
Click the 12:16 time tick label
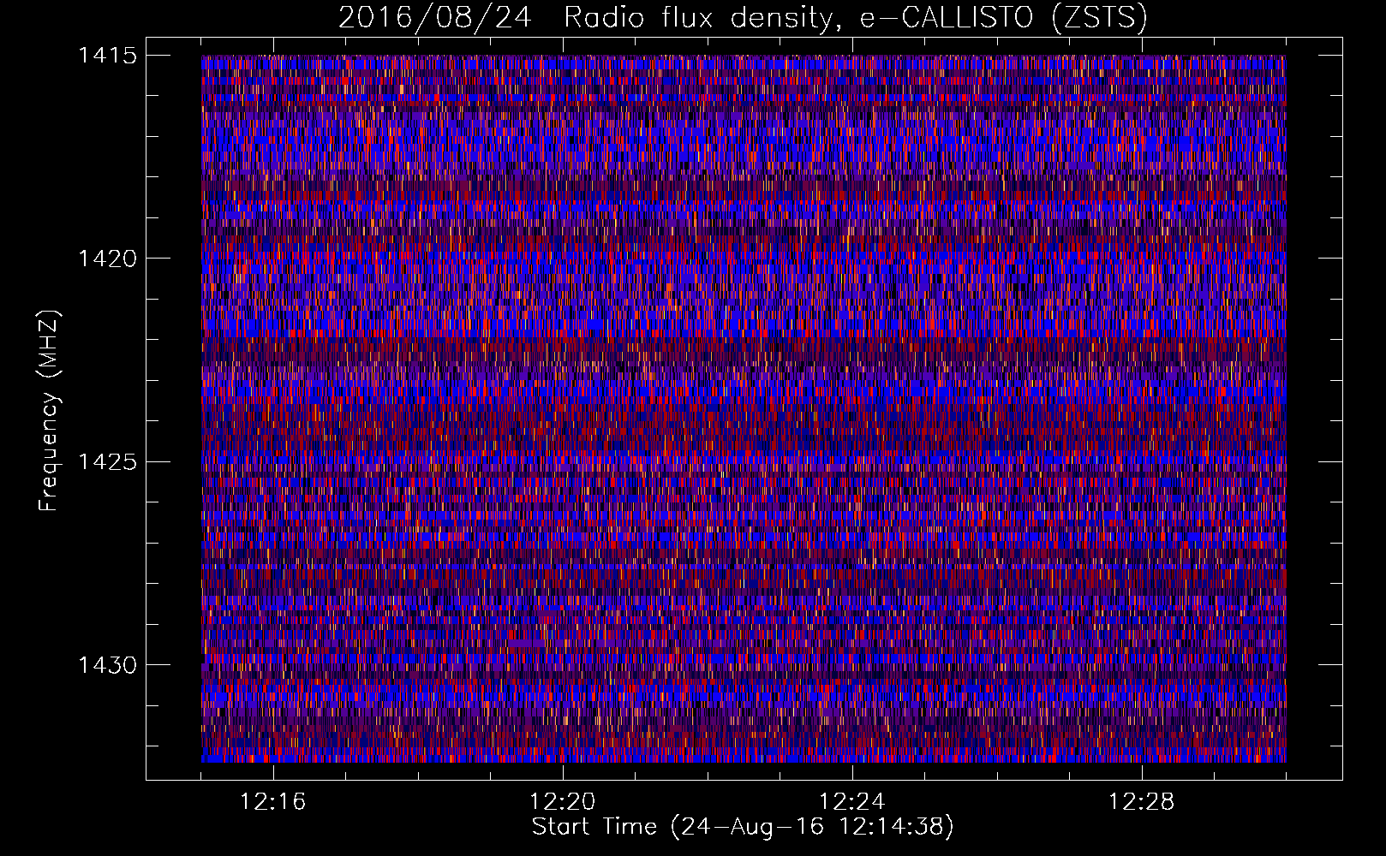pos(273,802)
